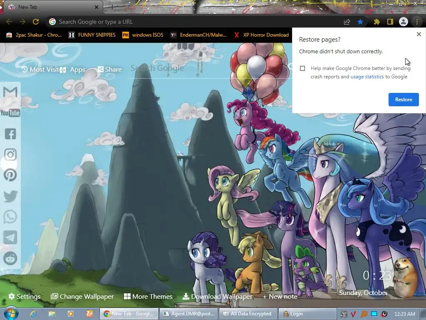Launch Internet Explorer from taskbar
The width and height of the screenshot is (426, 320).
[33, 314]
